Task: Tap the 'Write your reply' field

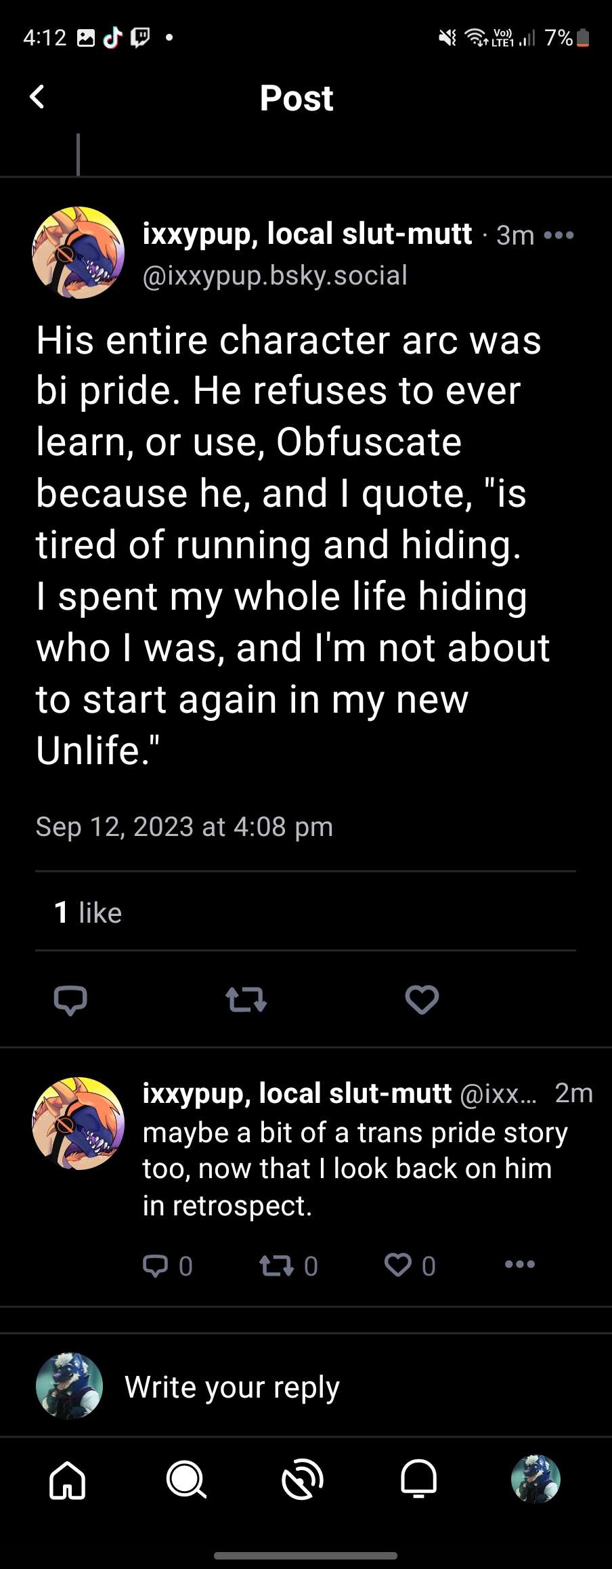Action: 232,1387
